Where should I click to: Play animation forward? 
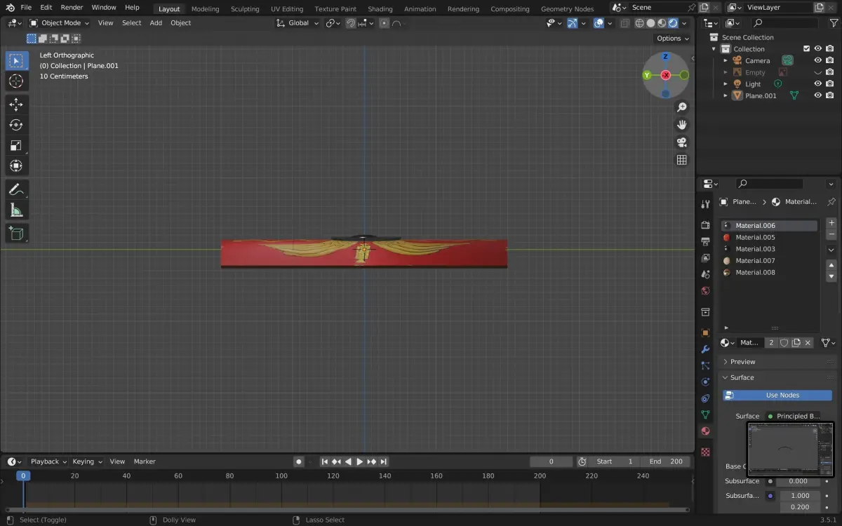point(360,461)
